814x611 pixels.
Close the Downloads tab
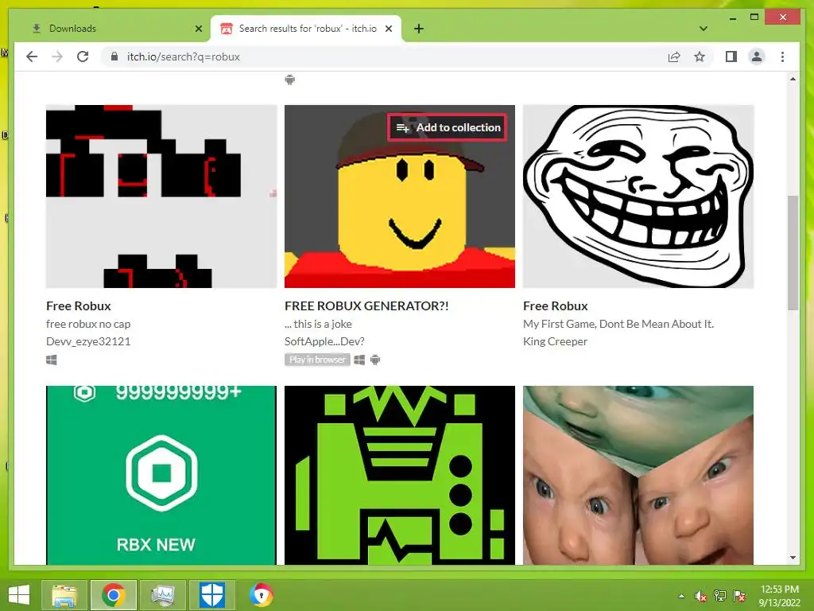tap(198, 29)
